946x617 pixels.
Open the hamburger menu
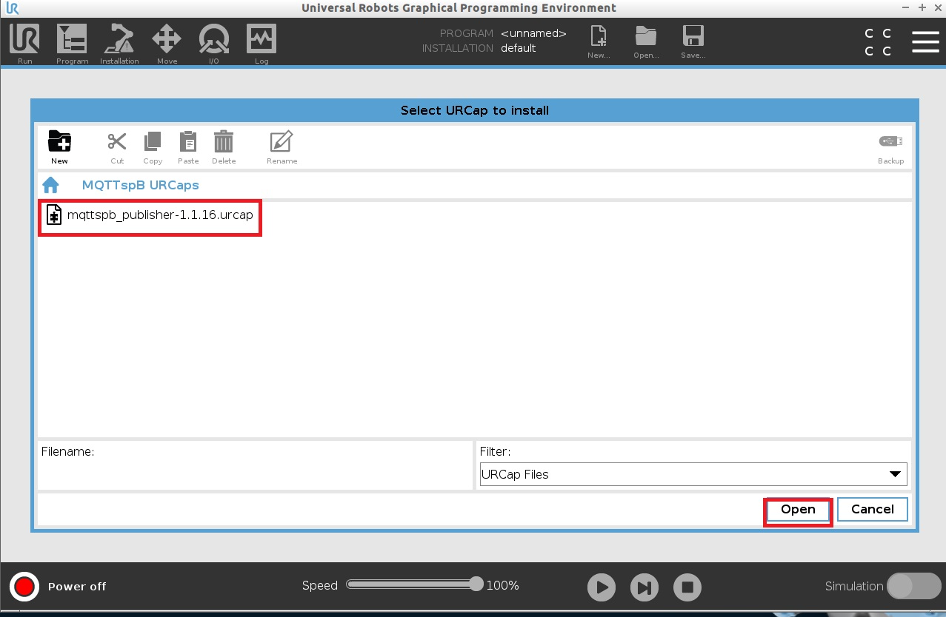925,41
